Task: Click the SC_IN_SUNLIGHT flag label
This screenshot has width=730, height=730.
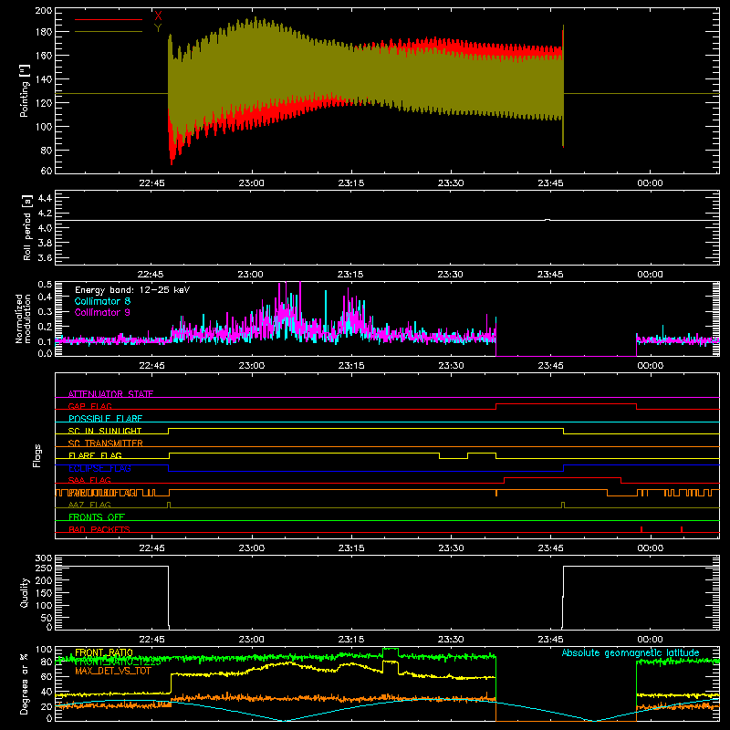Action: pyautogui.click(x=105, y=431)
